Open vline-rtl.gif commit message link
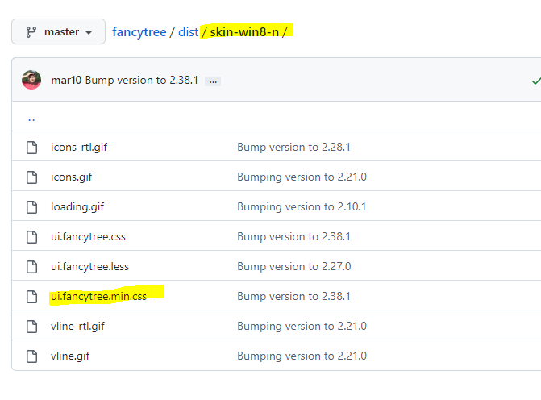 click(302, 327)
